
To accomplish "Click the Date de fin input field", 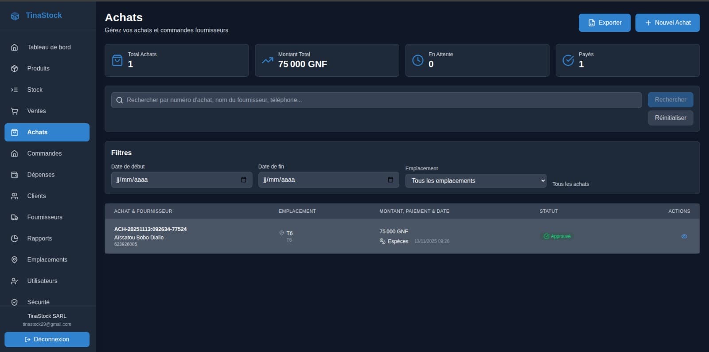I will coord(329,180).
